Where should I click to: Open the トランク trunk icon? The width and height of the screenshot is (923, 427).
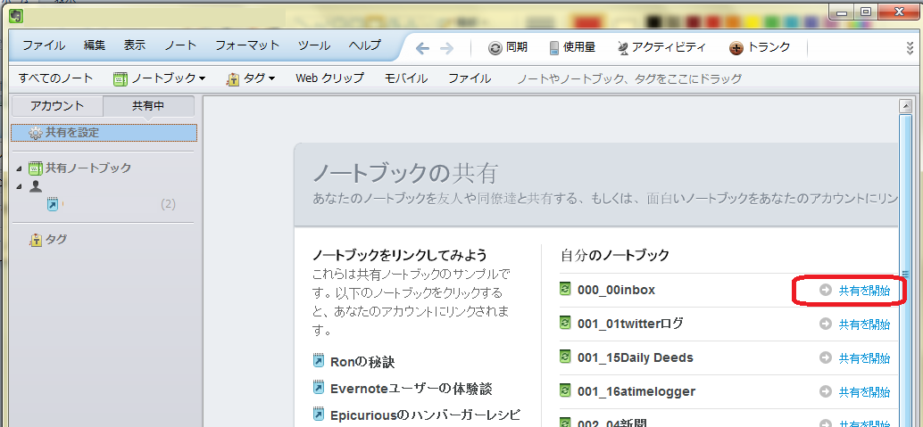[x=736, y=48]
